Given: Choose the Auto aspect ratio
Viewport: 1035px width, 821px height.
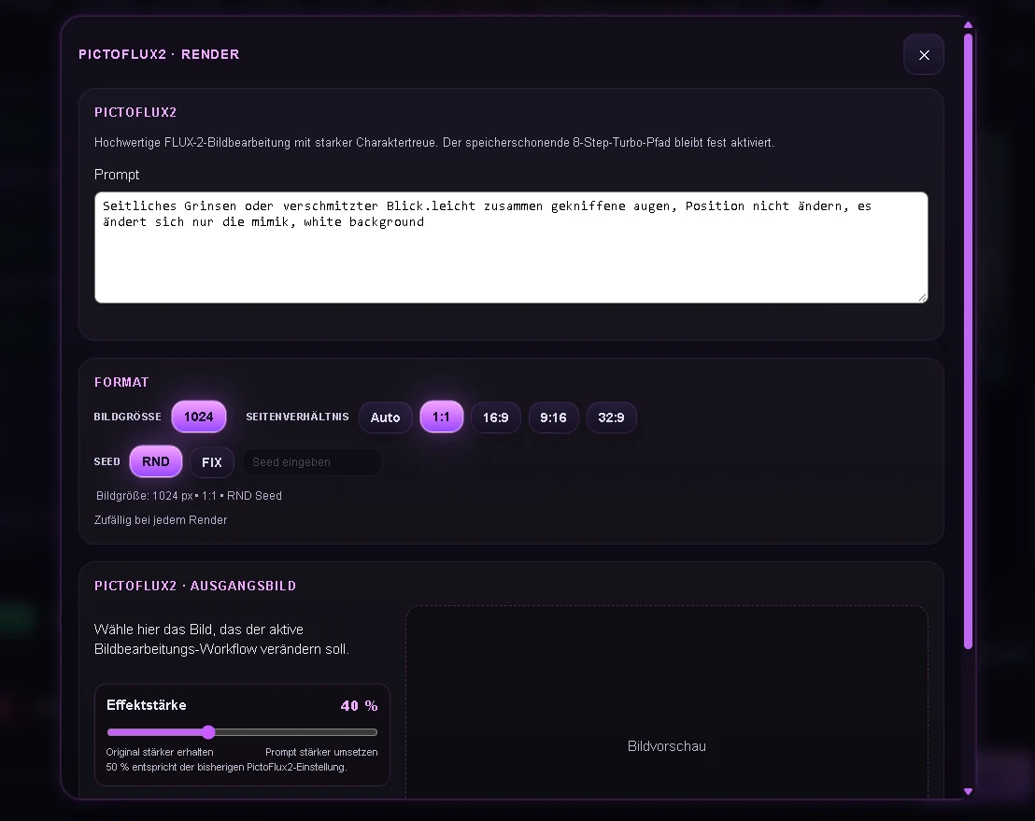Looking at the screenshot, I should [386, 418].
